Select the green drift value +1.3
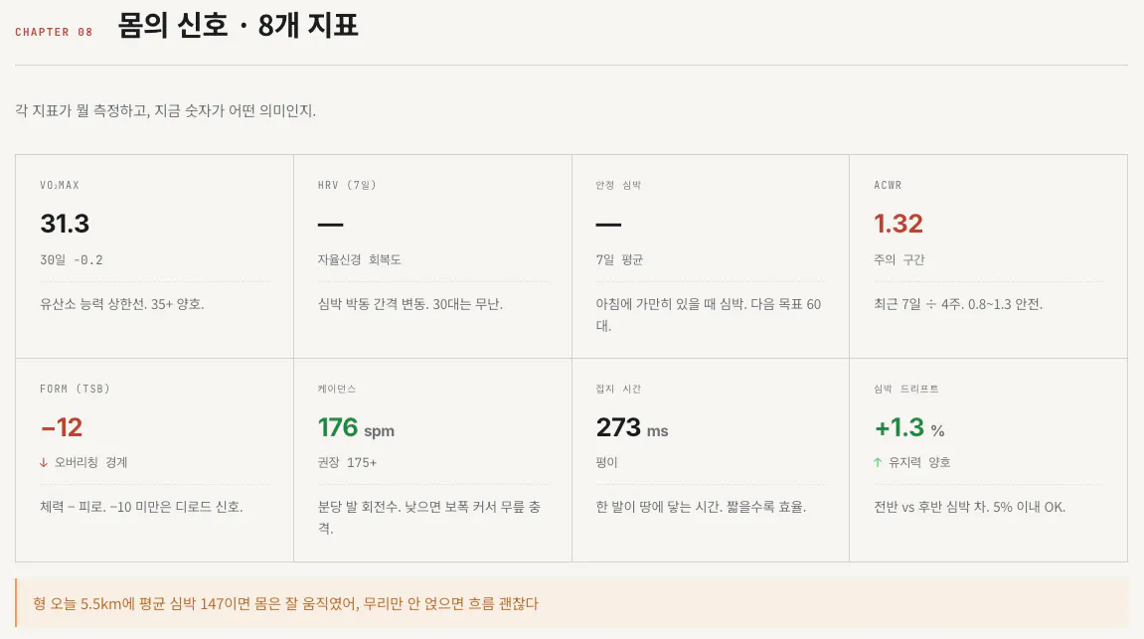This screenshot has width=1144, height=639. point(899,427)
